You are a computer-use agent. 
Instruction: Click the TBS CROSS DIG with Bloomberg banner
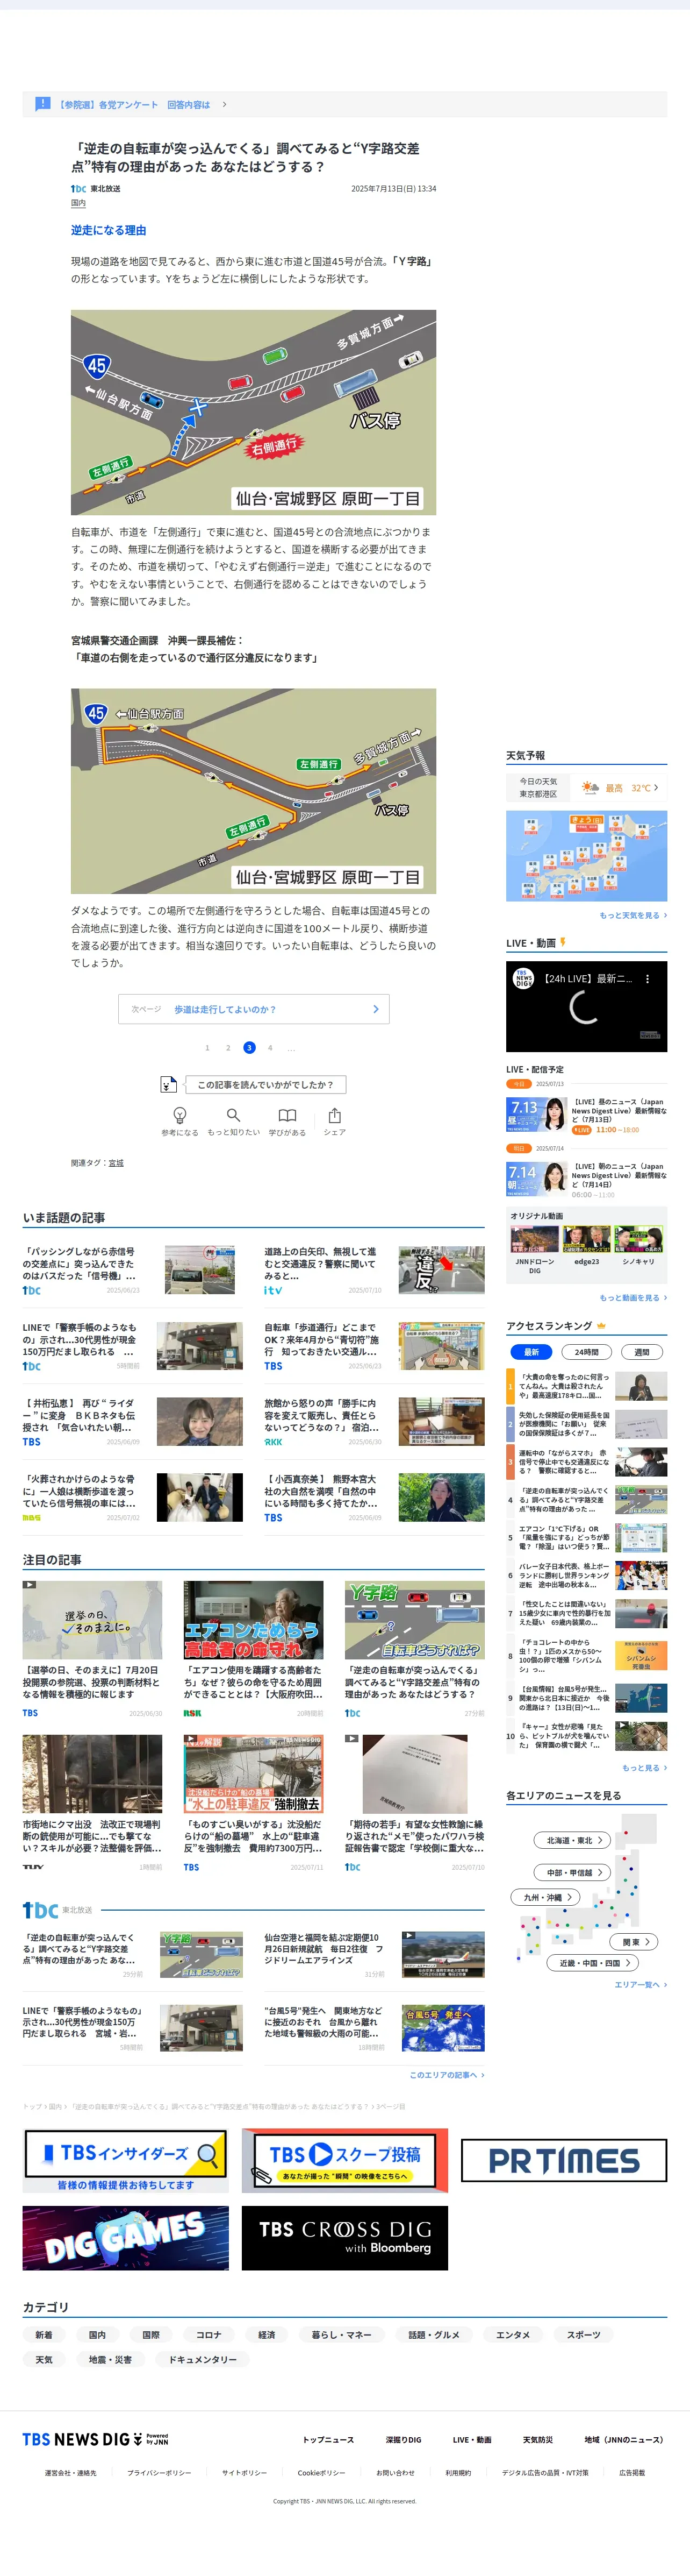click(x=344, y=2238)
